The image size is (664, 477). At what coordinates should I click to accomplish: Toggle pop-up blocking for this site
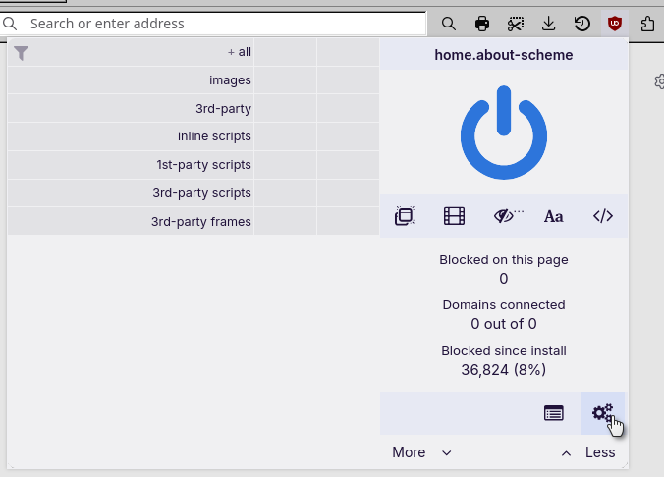(x=404, y=216)
